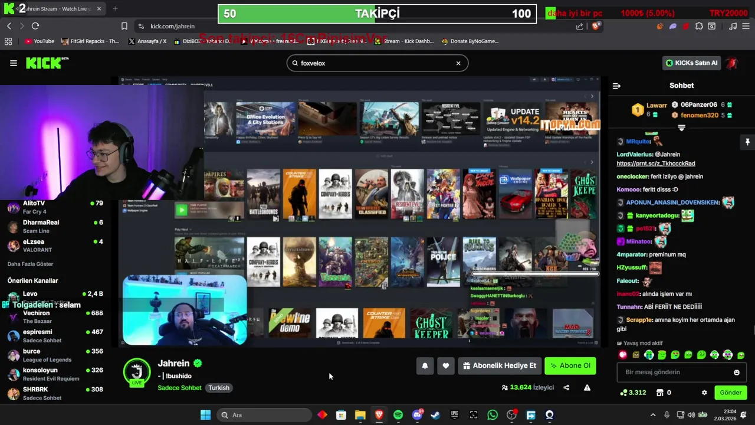Open Epic Games from taskbar
The width and height of the screenshot is (755, 425).
click(455, 415)
